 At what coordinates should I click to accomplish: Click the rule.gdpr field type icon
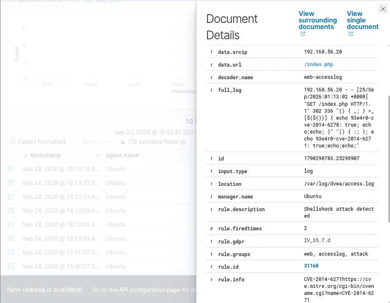(212, 241)
